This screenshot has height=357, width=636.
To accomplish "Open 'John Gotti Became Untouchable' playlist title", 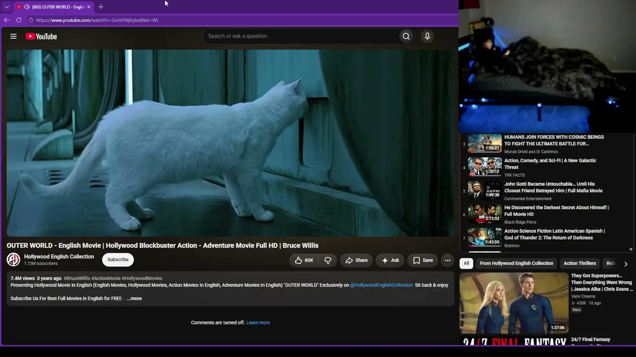I will pyautogui.click(x=554, y=187).
